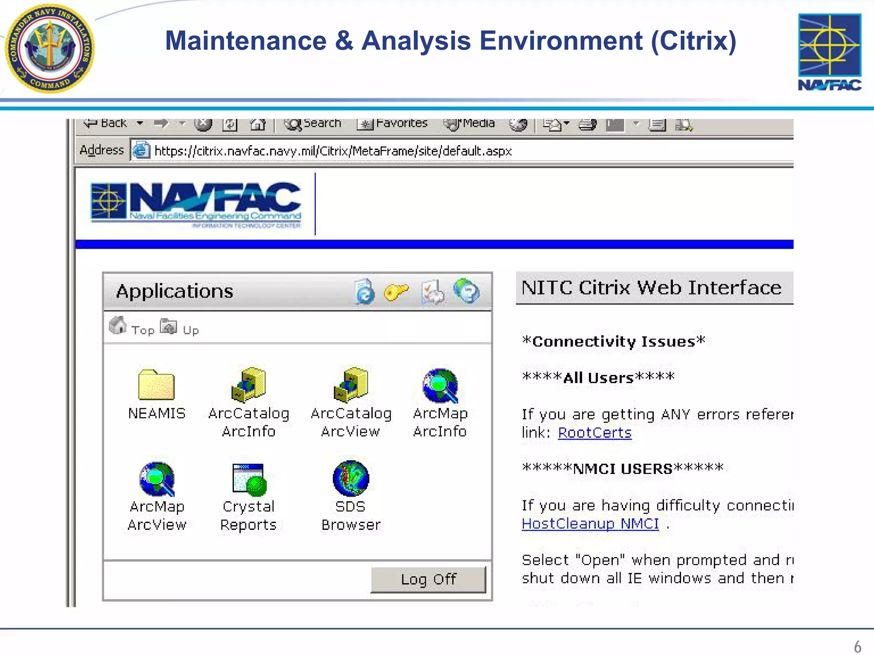
Task: Click the NMCI USERS heading text
Action: pyautogui.click(x=623, y=469)
